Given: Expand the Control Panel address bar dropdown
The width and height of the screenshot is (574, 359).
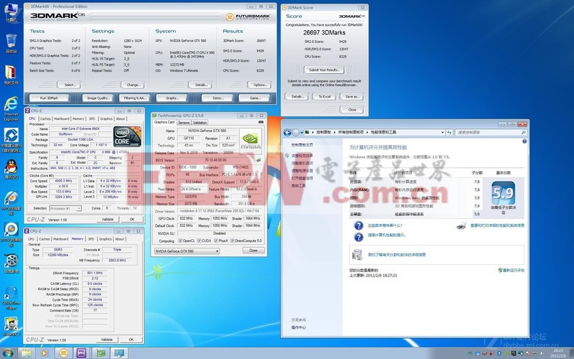Looking at the screenshot, I should [443, 132].
